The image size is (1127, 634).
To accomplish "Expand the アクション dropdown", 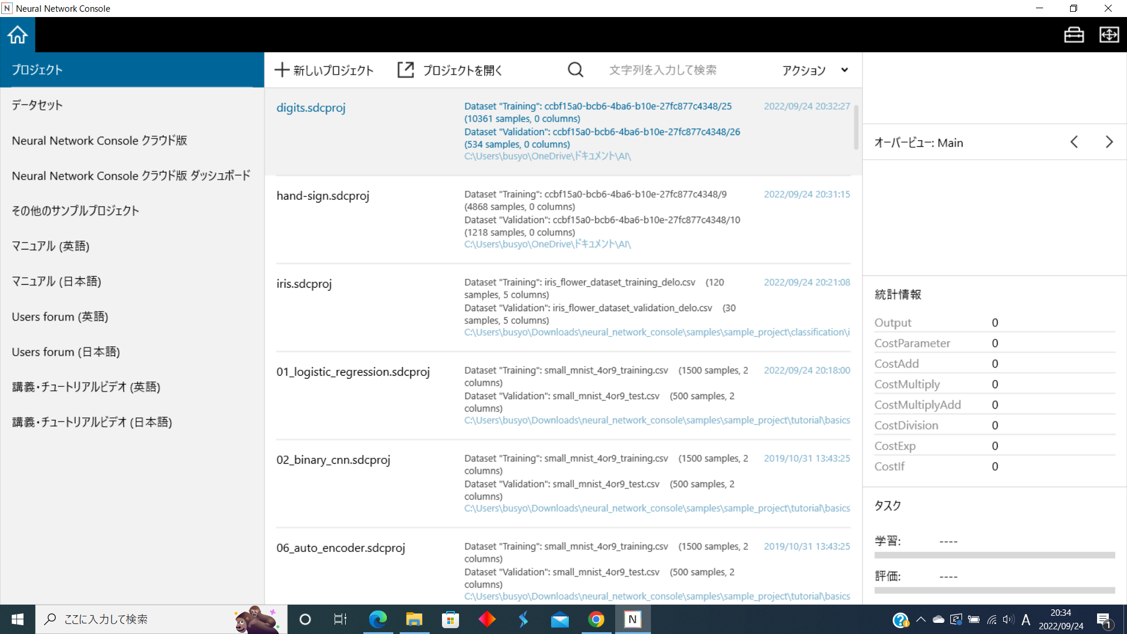I will pos(815,70).
